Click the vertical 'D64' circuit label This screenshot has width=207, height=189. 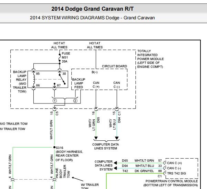click(119, 120)
